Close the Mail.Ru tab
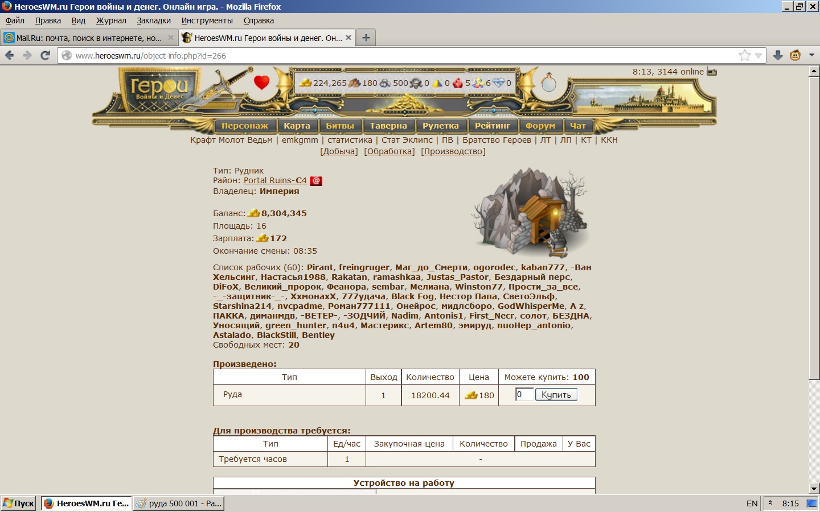The image size is (820, 512). [x=170, y=38]
